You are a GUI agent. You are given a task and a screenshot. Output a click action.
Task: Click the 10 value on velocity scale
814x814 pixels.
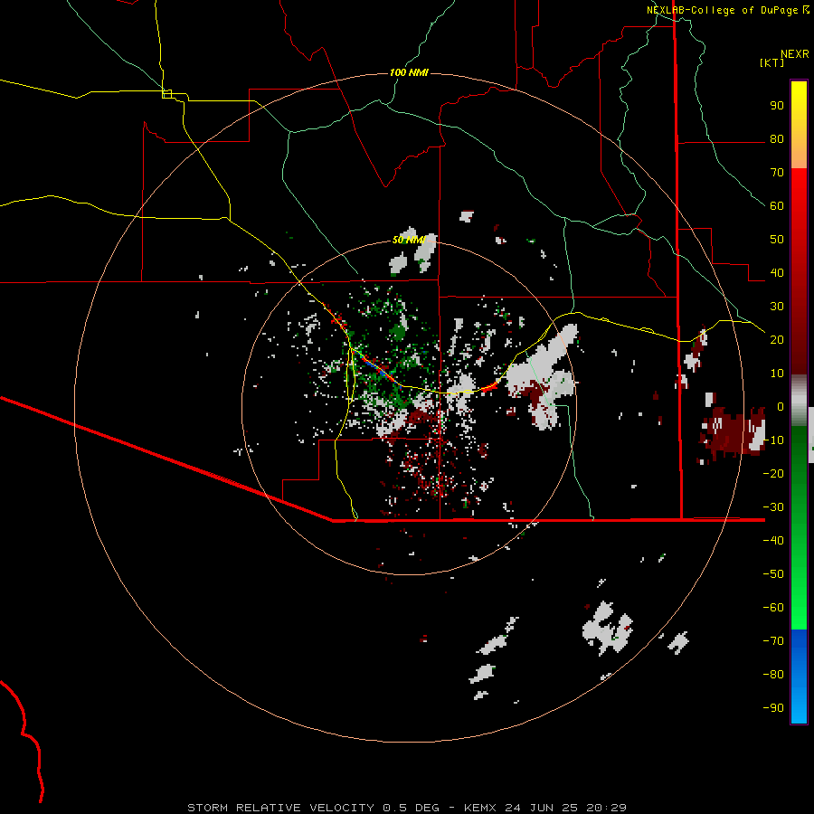pyautogui.click(x=777, y=374)
